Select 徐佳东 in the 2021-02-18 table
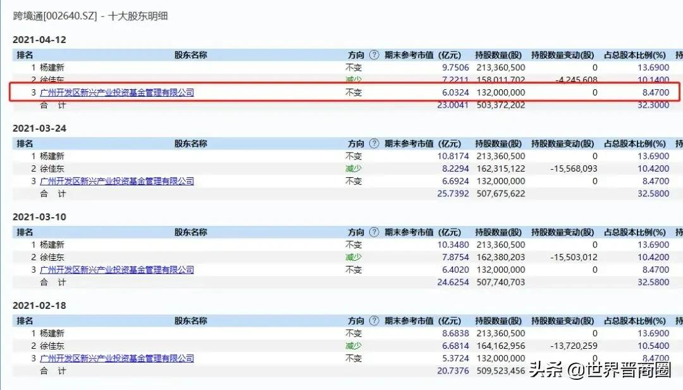This screenshot has height=390, width=683. pyautogui.click(x=52, y=346)
